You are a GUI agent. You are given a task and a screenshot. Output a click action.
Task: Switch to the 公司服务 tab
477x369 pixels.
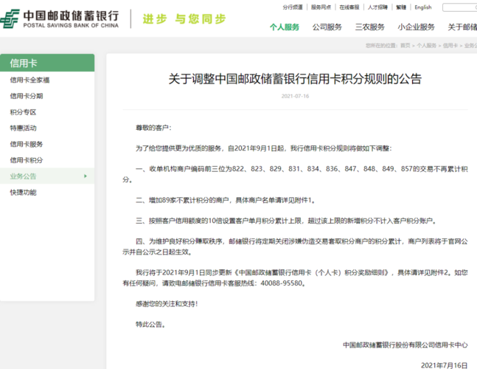pyautogui.click(x=327, y=27)
